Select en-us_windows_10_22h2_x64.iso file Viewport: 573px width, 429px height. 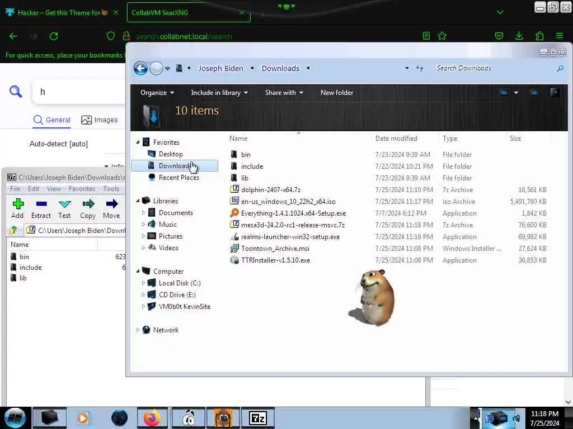288,201
